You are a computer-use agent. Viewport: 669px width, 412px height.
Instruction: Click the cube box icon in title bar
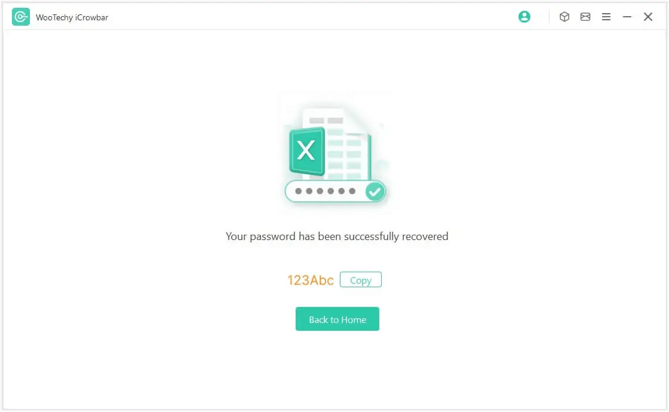click(x=564, y=17)
